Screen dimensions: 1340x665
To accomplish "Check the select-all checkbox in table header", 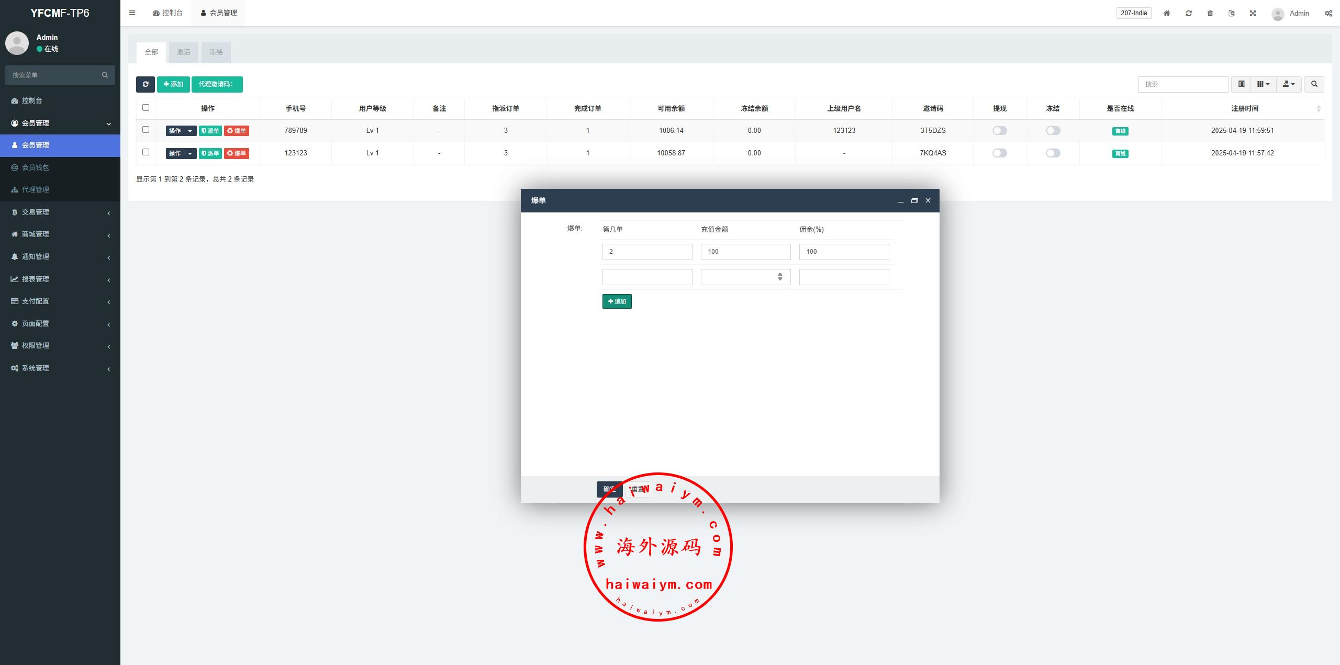I will pos(146,108).
